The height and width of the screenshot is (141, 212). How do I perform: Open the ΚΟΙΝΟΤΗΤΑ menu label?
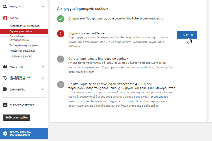tap(16, 6)
